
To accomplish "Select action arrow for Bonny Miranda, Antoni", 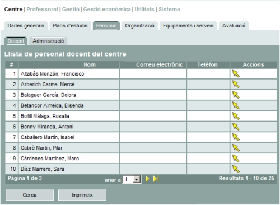I will pyautogui.click(x=236, y=127).
